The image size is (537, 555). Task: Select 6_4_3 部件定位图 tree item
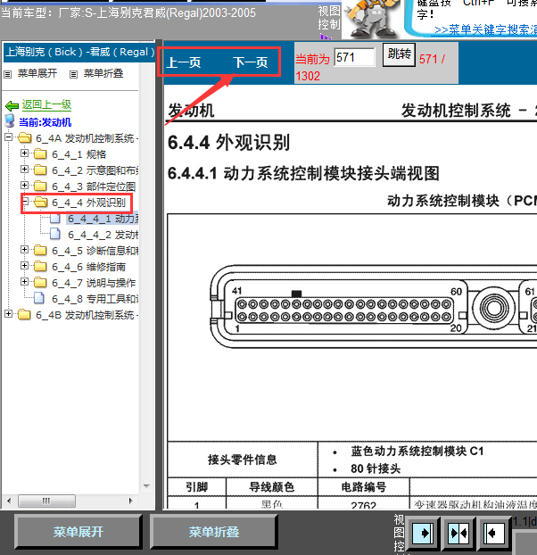click(94, 186)
